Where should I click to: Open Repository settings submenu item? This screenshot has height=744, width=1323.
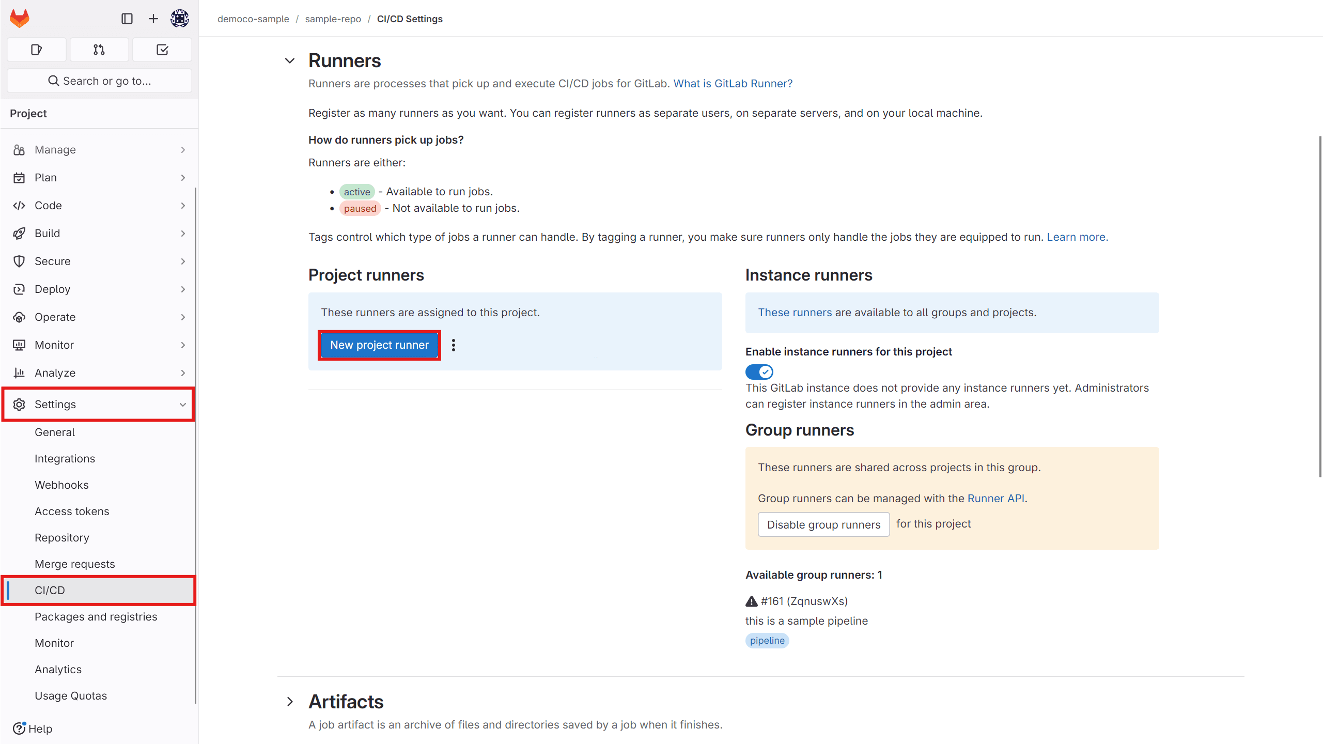coord(99,538)
